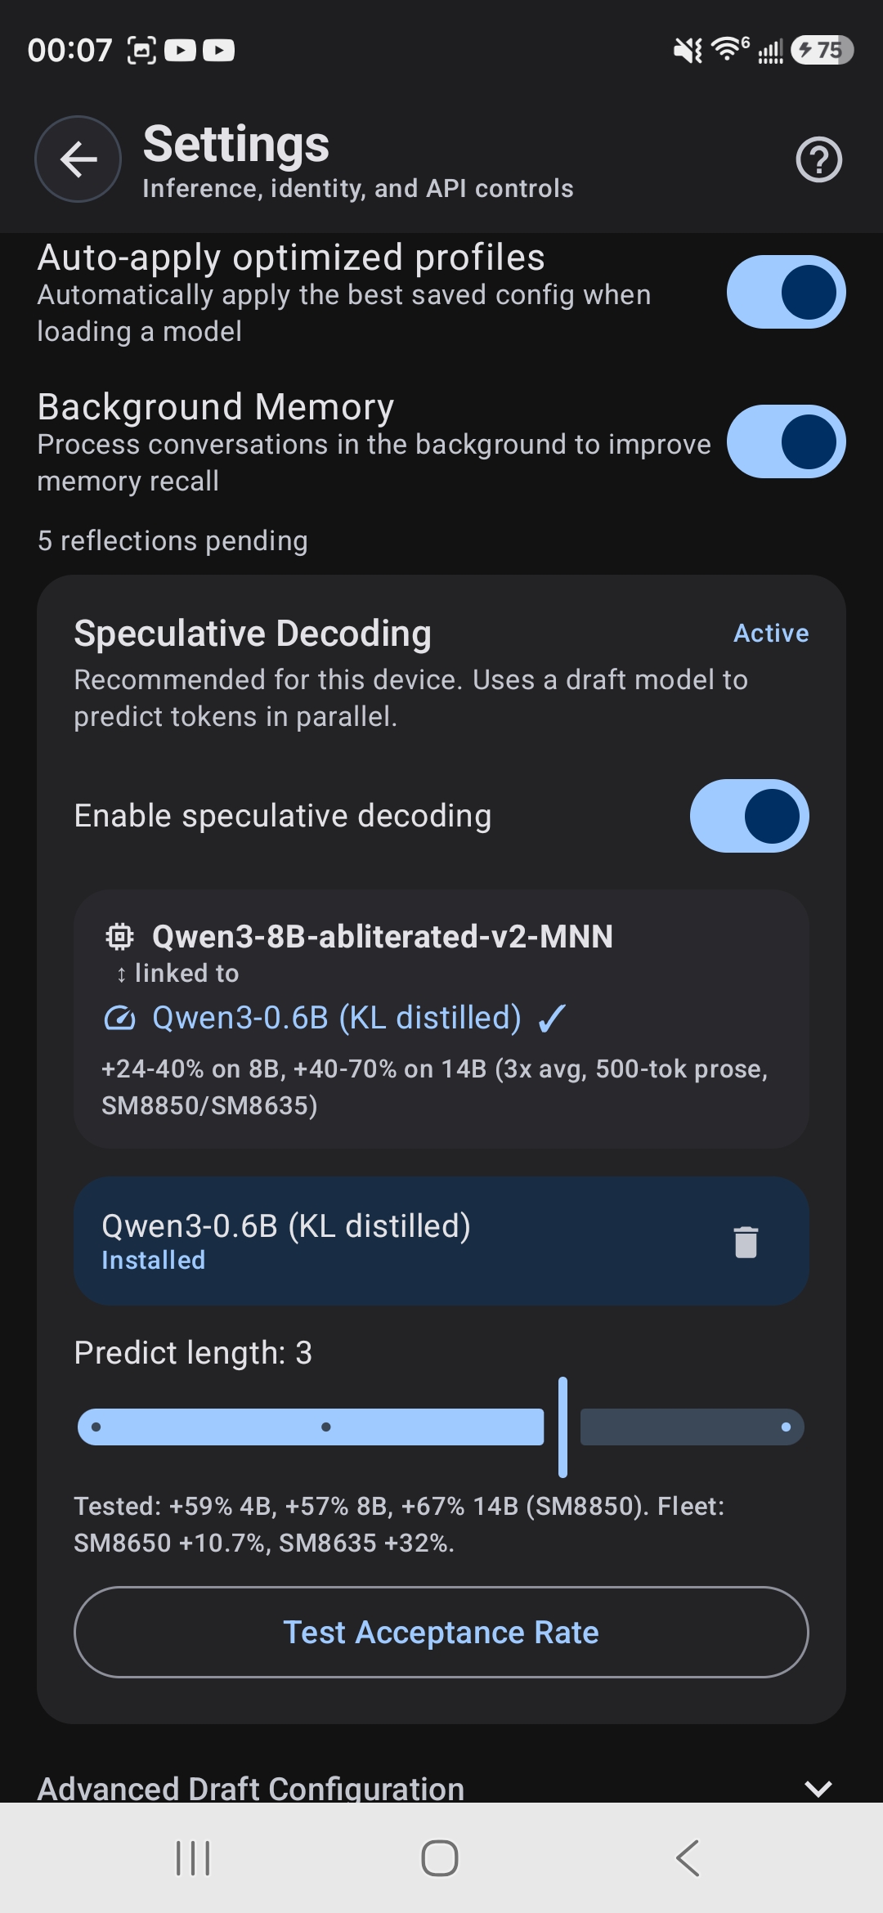Tap the checkmark beside Qwen3-0.6B (KL distilled)
Screen dimensions: 883x1913
click(553, 1018)
